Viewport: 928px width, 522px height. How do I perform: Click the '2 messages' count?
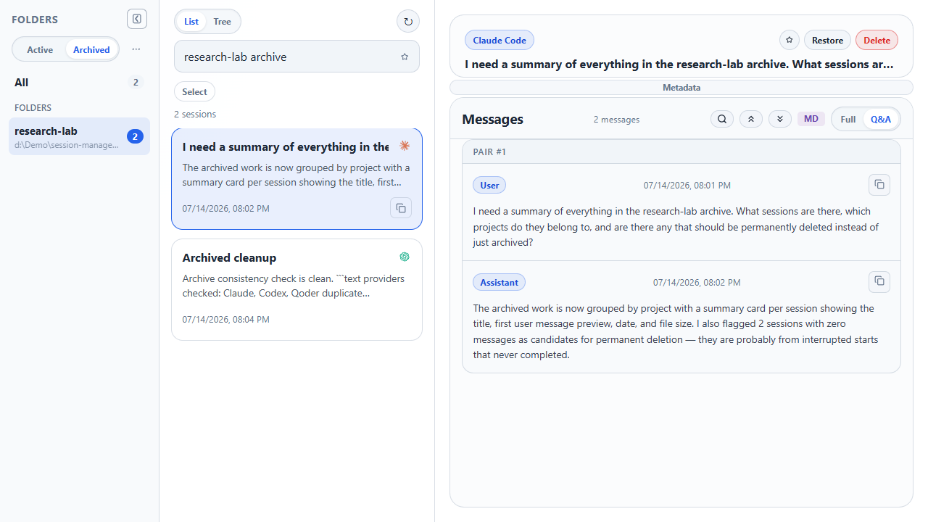click(x=616, y=120)
